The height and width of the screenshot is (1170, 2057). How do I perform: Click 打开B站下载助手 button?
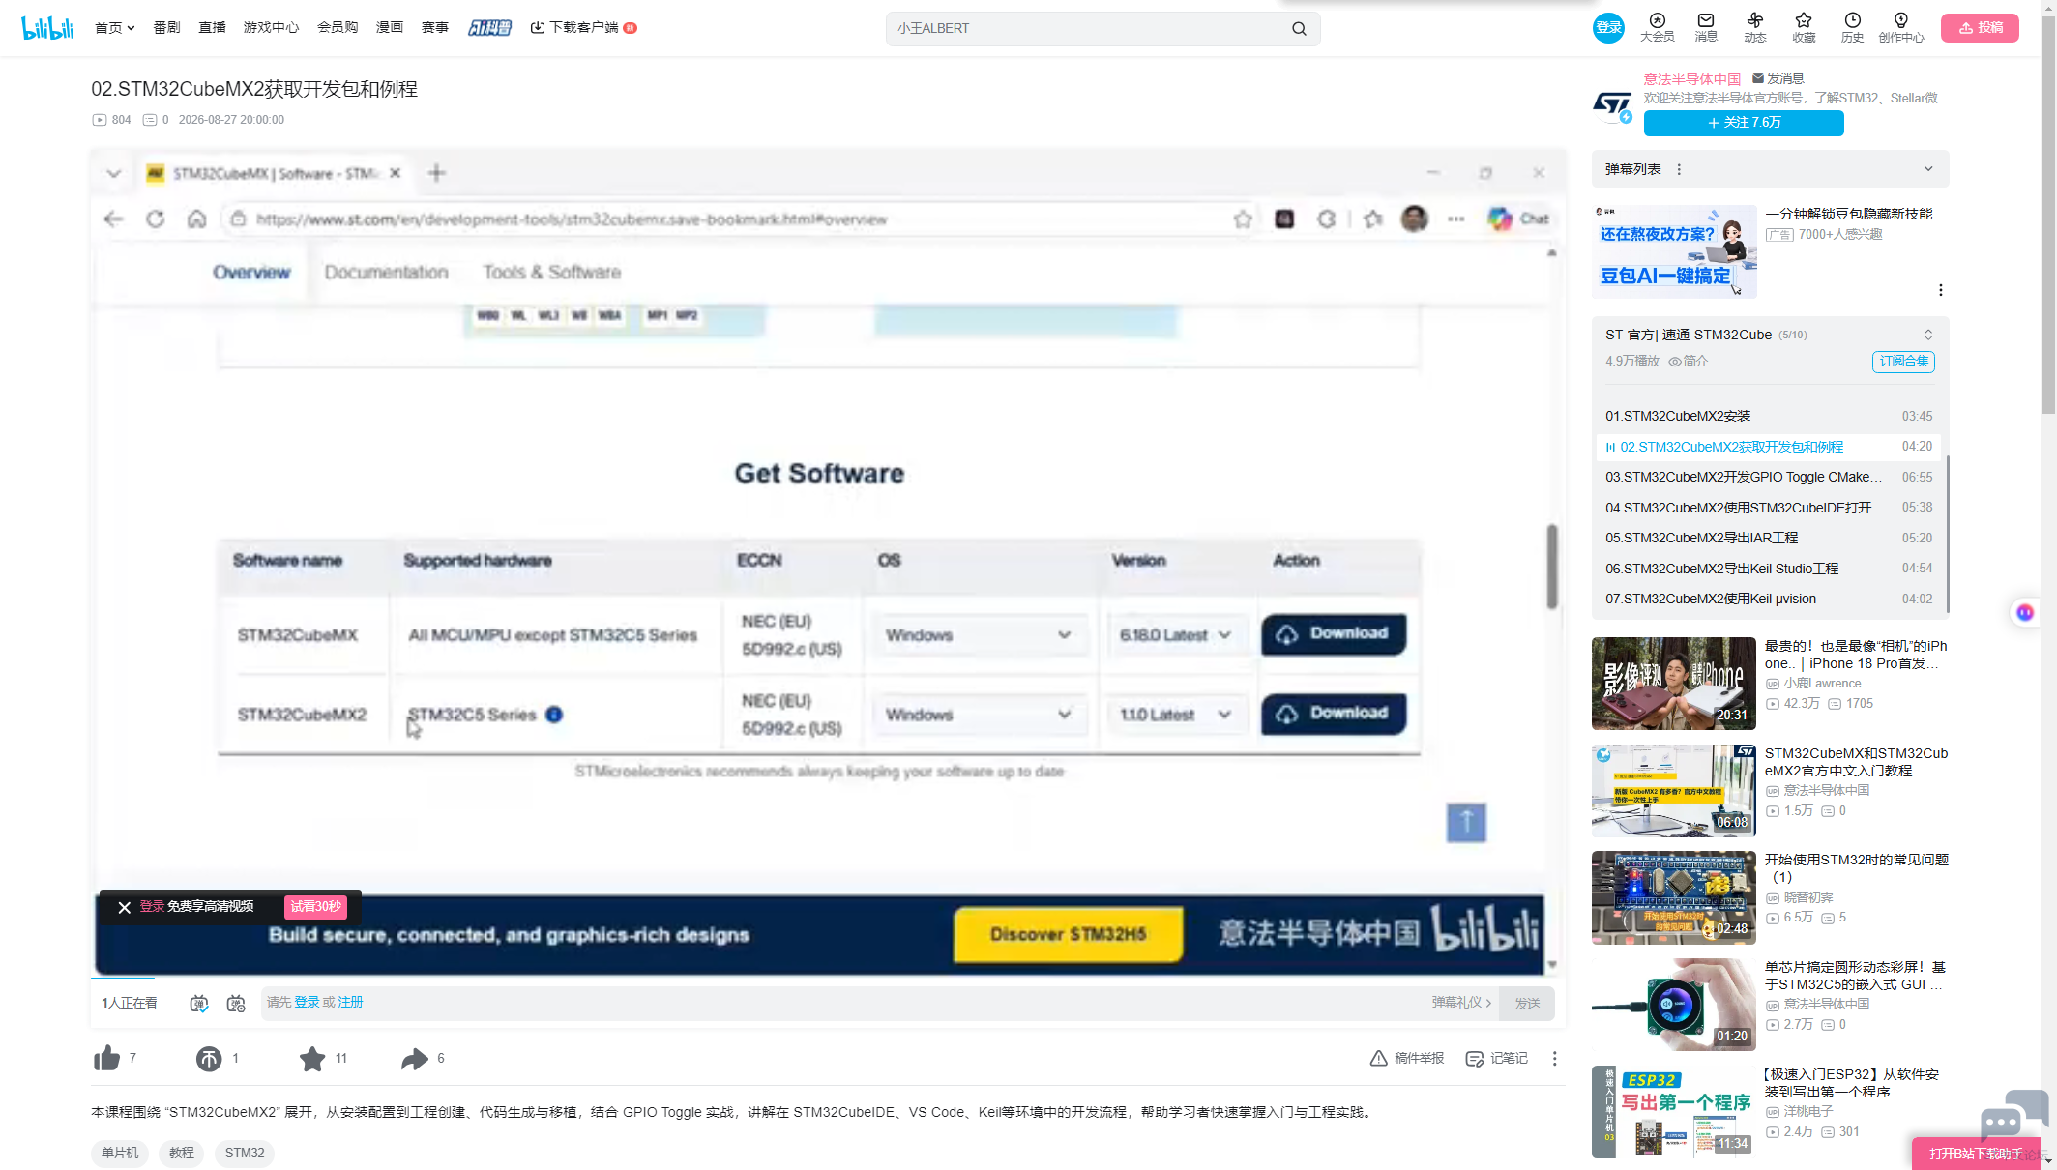pos(1978,1154)
